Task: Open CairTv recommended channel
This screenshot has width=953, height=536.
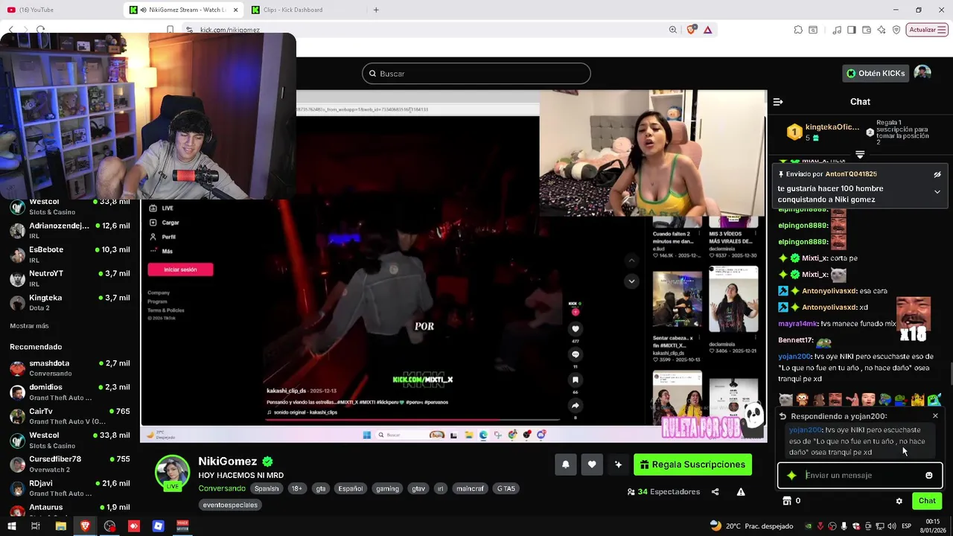Action: 70,415
